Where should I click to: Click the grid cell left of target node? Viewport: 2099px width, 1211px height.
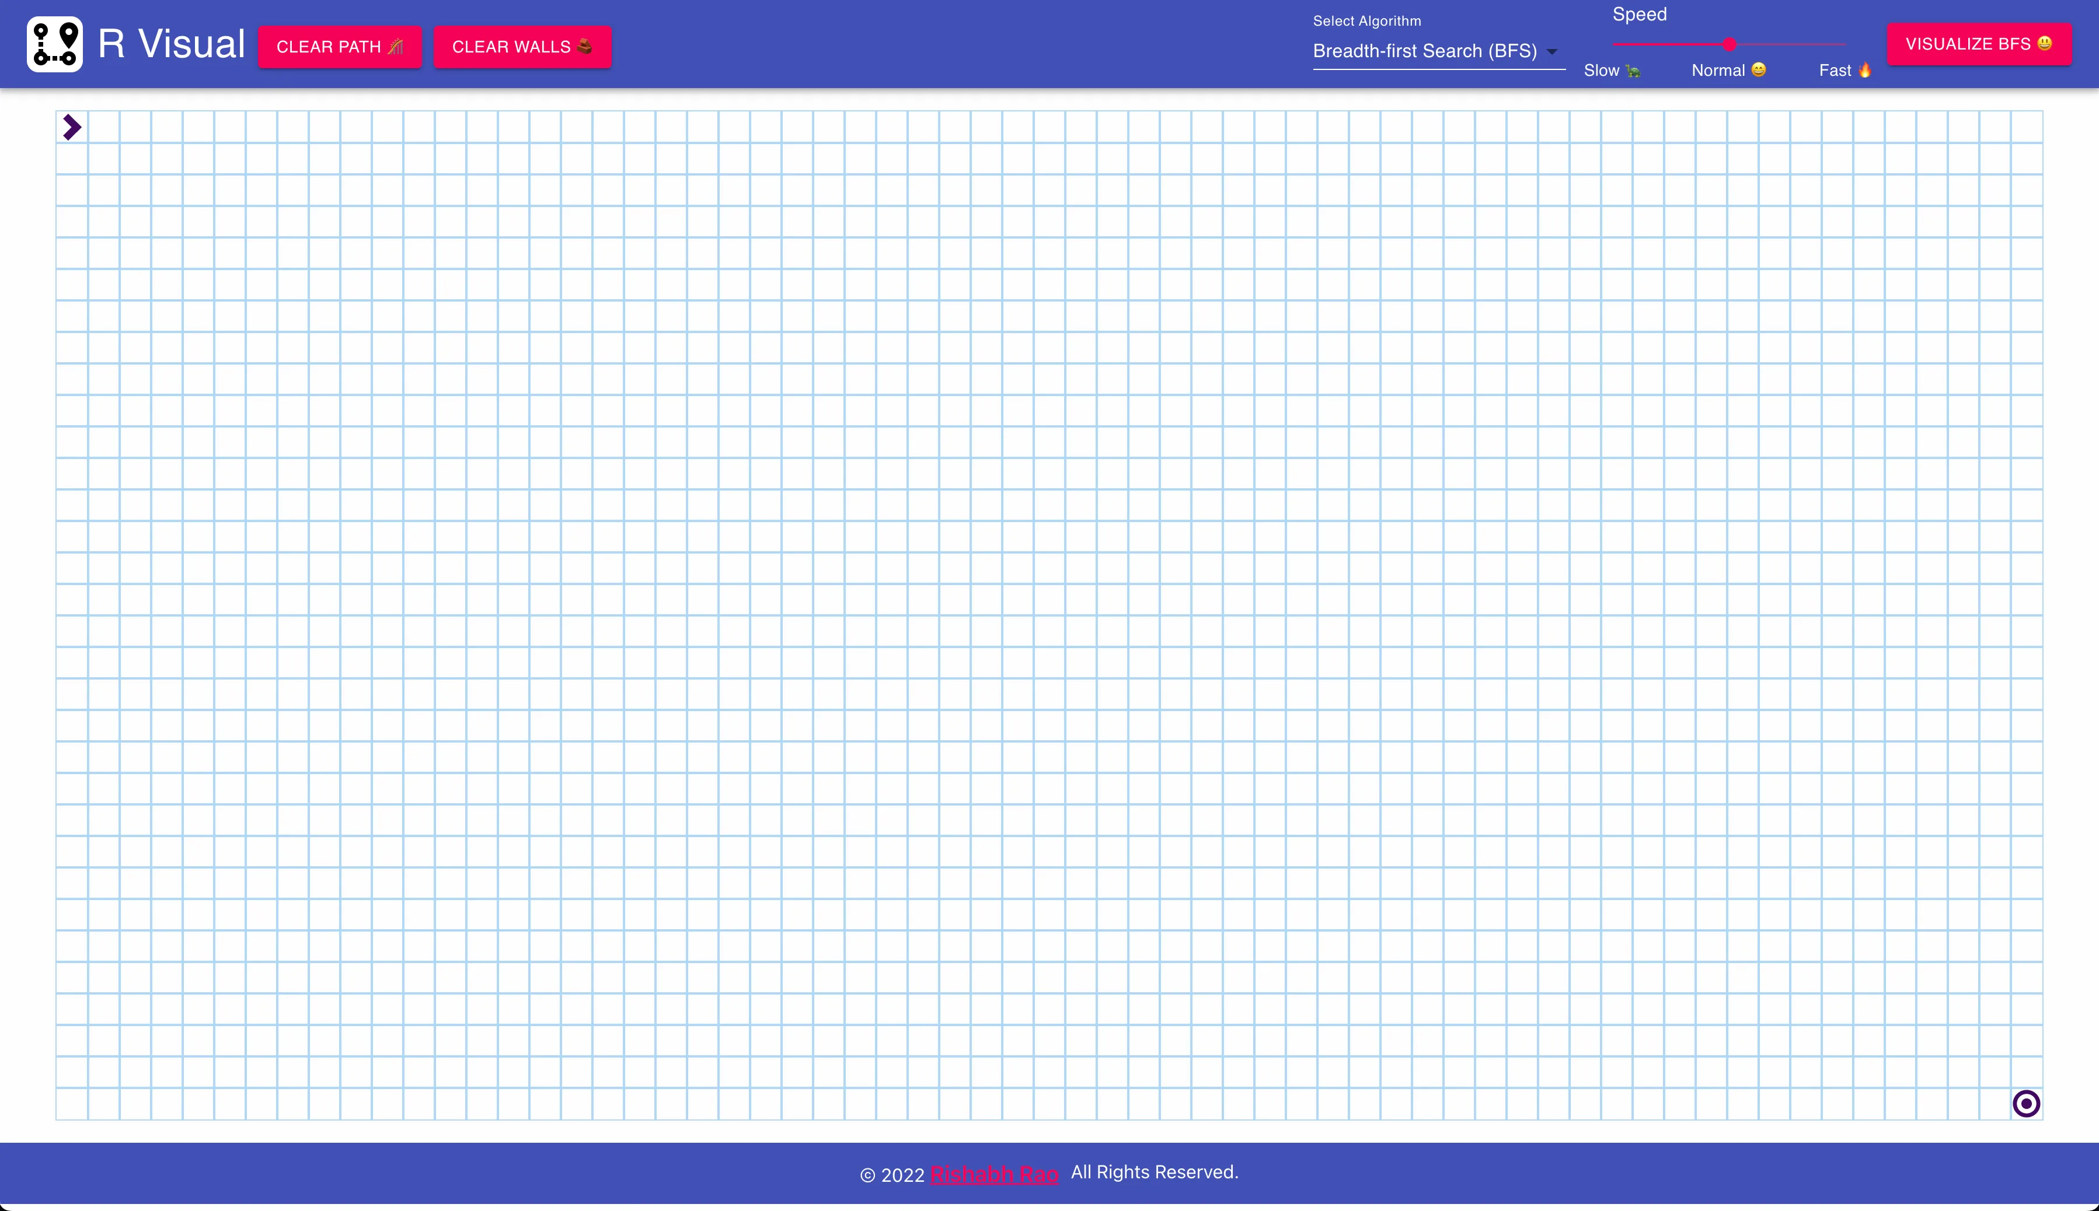tap(1995, 1104)
